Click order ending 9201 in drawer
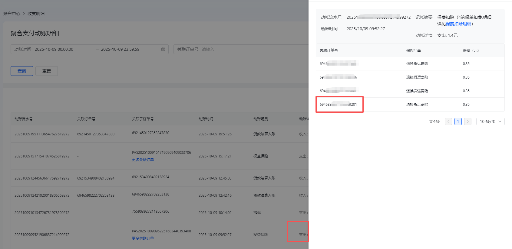Image resolution: width=512 pixels, height=249 pixels. pos(338,104)
